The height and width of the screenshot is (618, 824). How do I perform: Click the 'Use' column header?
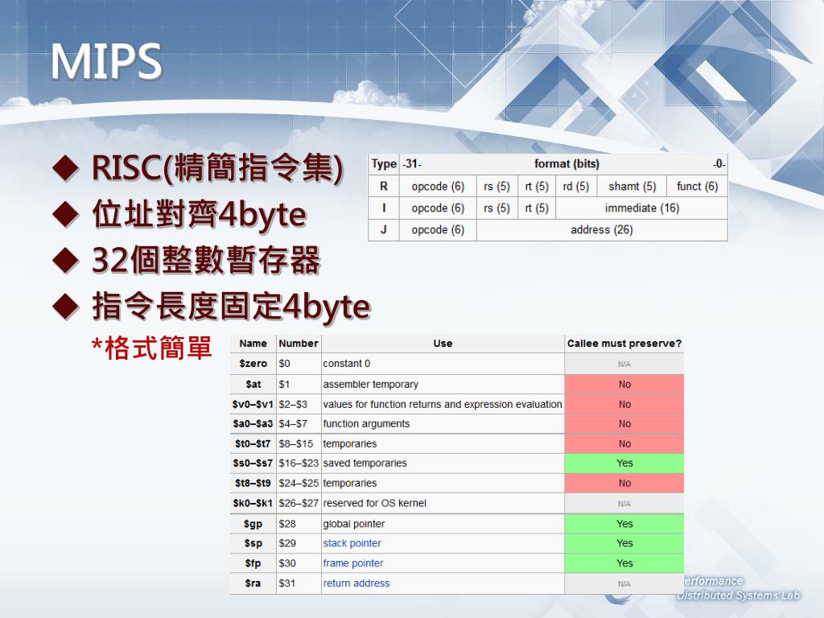point(443,344)
